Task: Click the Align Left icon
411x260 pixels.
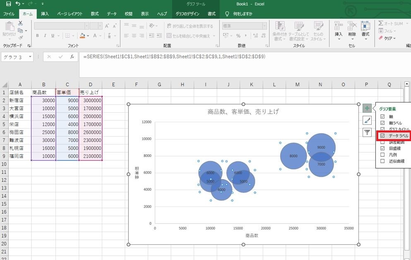Action: click(x=126, y=35)
